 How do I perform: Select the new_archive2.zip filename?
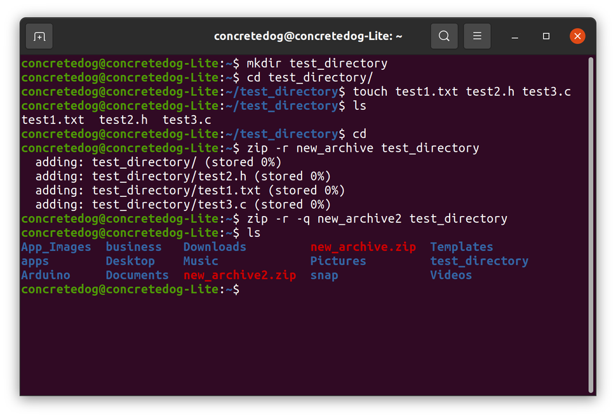(x=239, y=275)
